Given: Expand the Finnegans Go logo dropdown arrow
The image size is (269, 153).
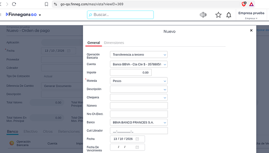Looking at the screenshot, I should tap(40, 15).
